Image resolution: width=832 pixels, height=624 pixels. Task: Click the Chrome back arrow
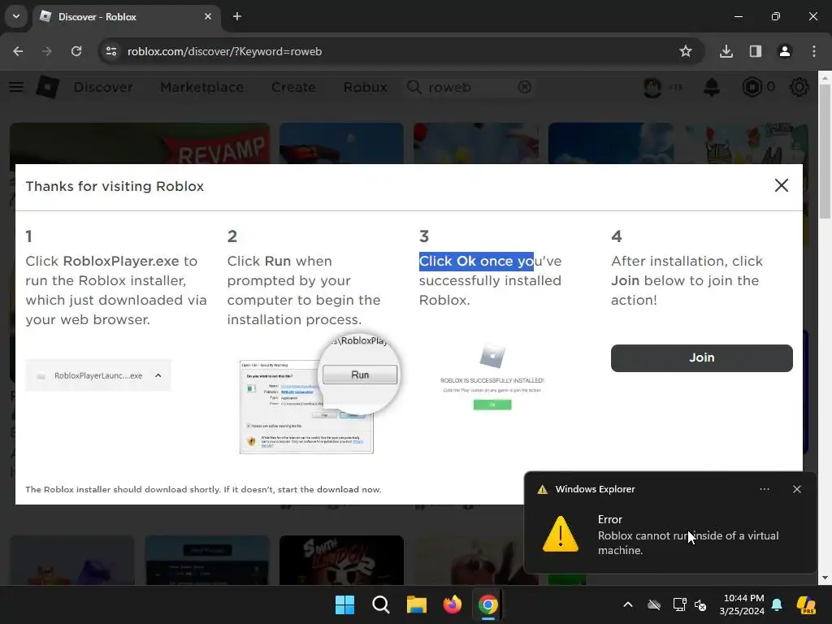coord(18,51)
